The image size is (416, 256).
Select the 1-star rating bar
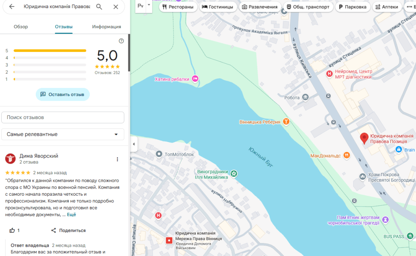[50, 79]
